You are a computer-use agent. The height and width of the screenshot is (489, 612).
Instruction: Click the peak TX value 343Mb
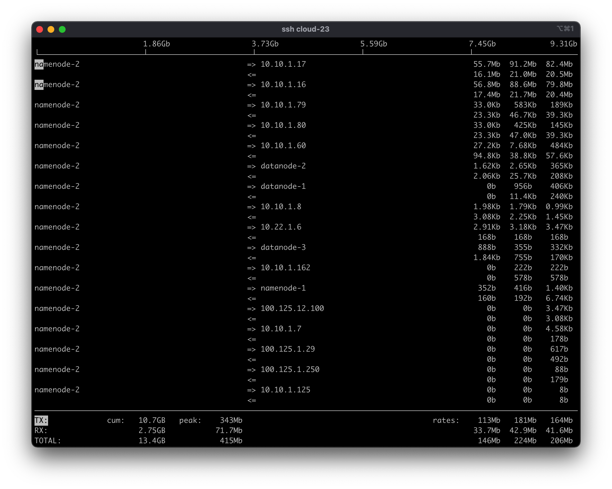(x=231, y=420)
